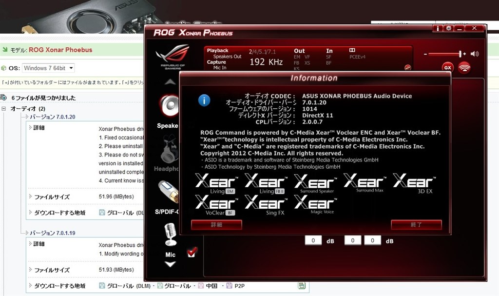Click green arrow icon beside モデル

(x=5, y=49)
